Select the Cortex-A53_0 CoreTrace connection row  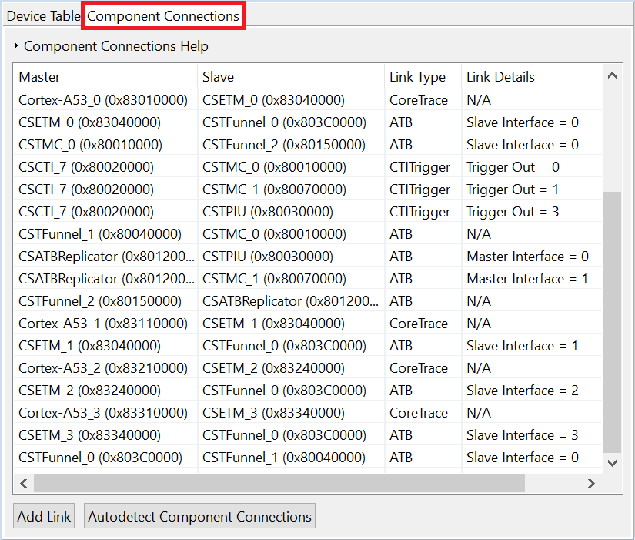231,99
